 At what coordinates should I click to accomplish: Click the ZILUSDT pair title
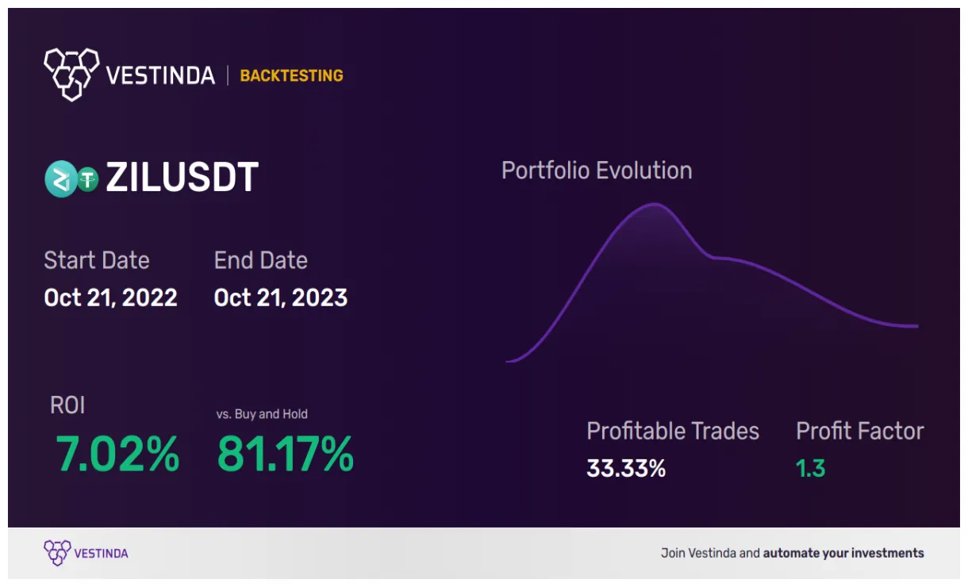pos(182,178)
